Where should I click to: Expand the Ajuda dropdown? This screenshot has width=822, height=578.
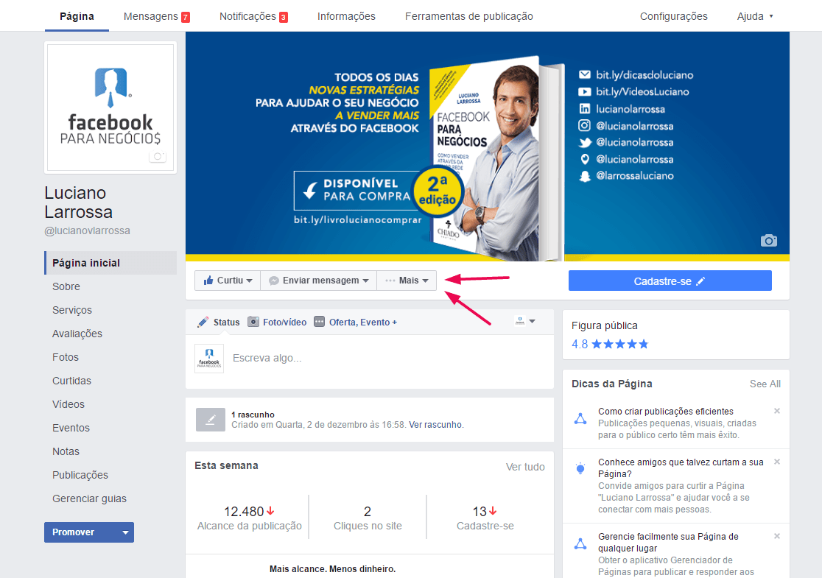coord(755,16)
